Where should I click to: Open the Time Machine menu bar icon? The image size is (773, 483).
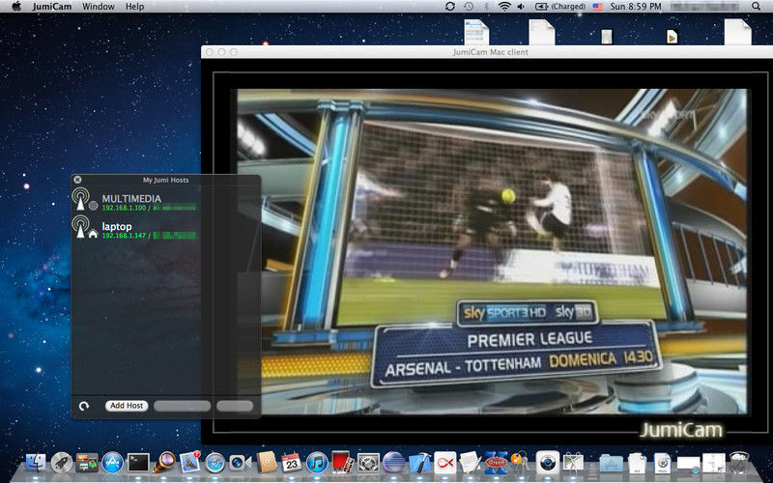[469, 7]
